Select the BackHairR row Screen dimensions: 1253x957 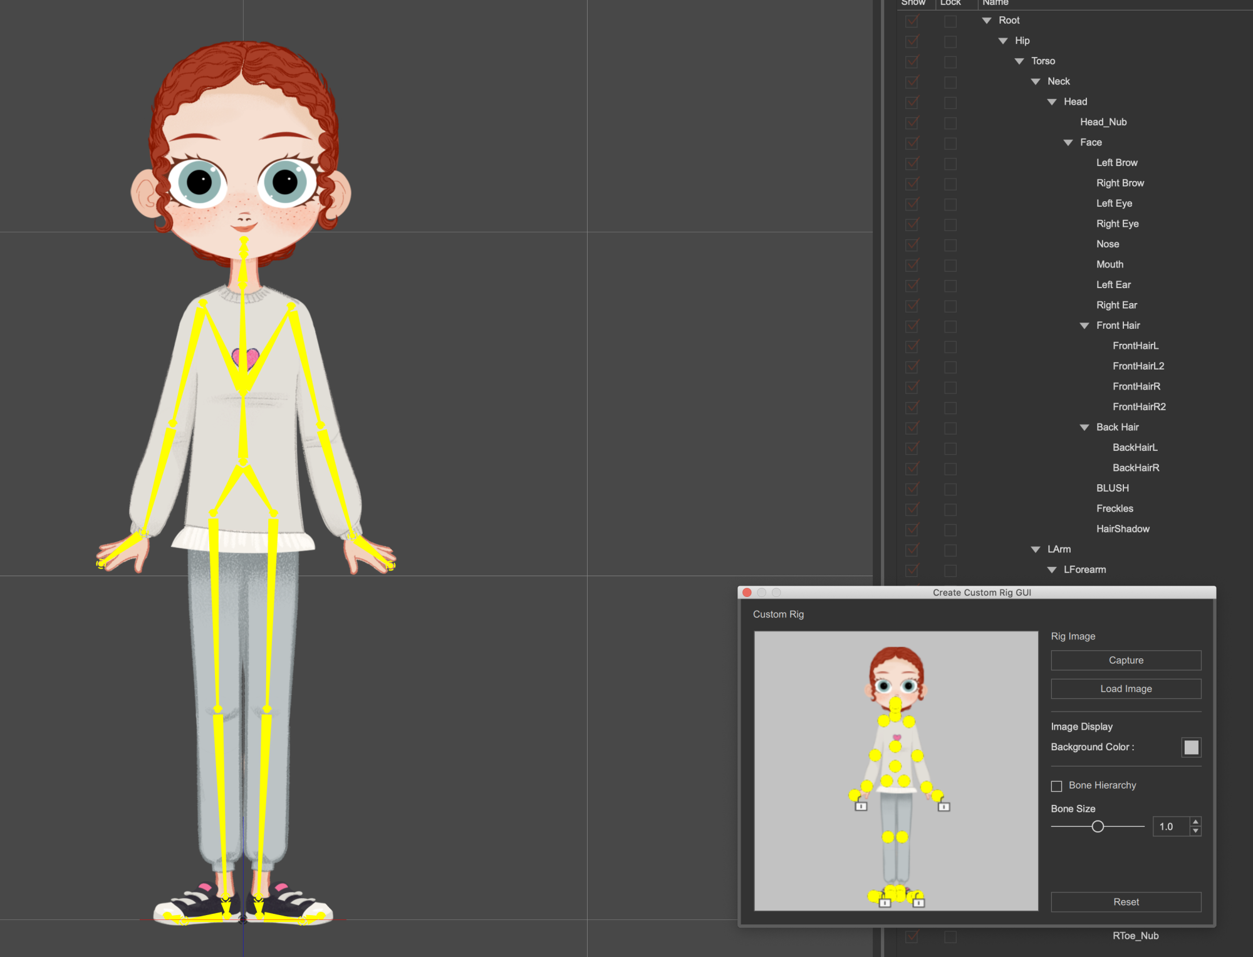coord(1136,468)
